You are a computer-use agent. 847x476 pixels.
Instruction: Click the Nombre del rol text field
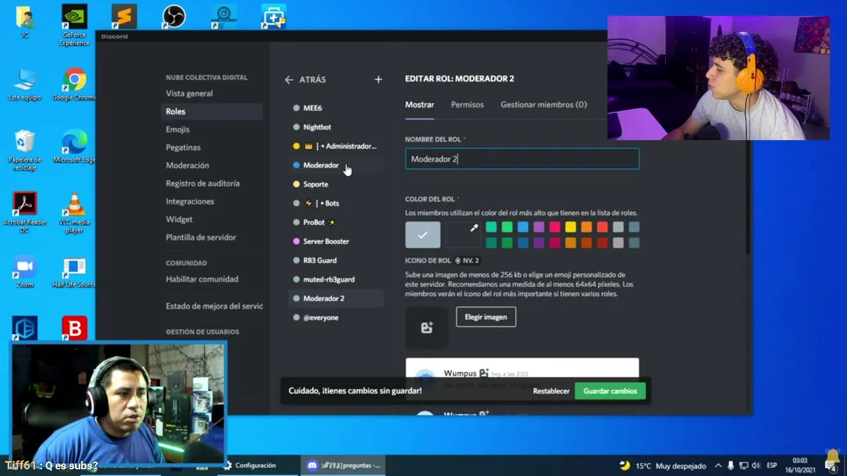pos(522,159)
